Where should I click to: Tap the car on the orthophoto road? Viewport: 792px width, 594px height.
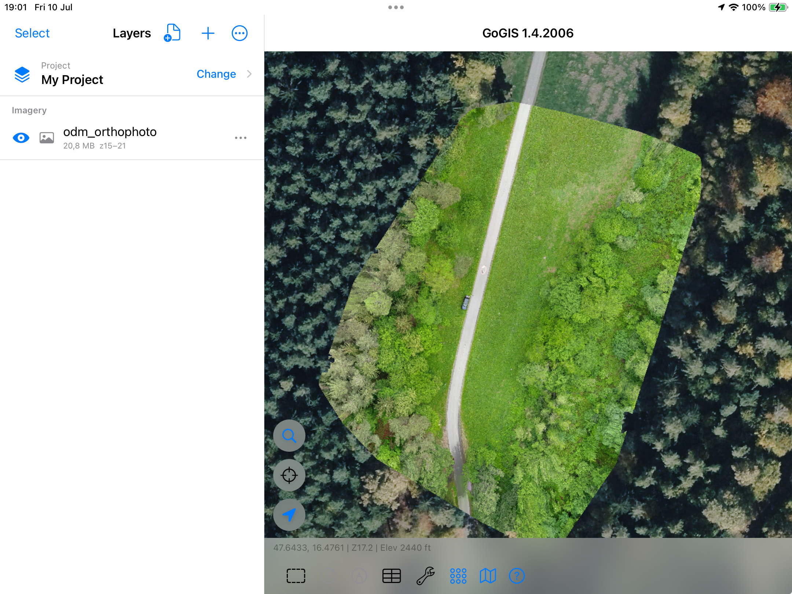[x=466, y=303]
